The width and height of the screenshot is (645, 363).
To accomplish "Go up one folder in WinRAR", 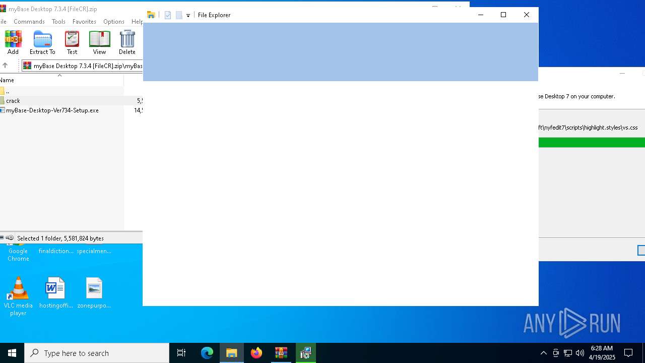I will 5,66.
